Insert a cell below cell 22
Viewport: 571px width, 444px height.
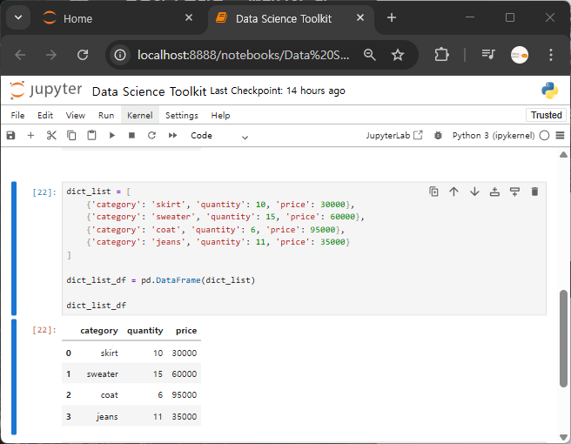514,192
